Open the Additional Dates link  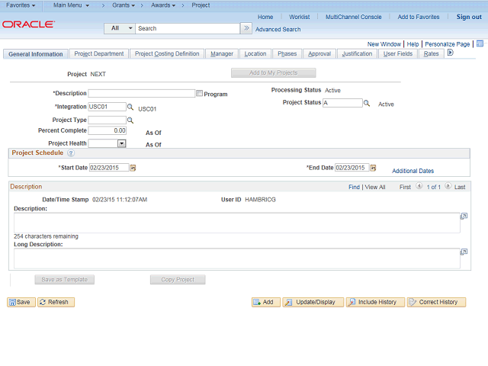[413, 171]
